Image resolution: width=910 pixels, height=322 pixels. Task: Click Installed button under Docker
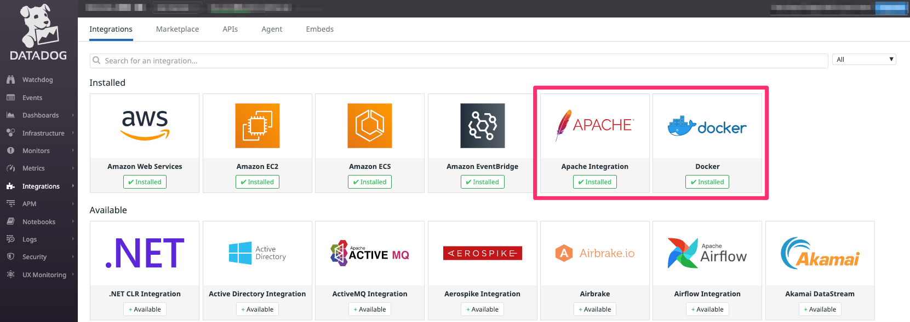coord(707,182)
